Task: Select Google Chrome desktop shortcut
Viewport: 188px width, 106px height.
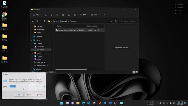Action: (5, 16)
